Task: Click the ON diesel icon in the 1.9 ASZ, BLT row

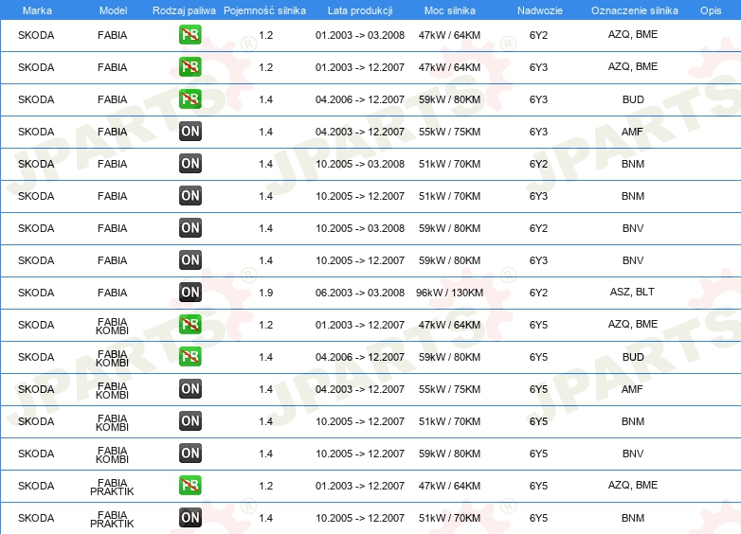Action: pos(190,292)
